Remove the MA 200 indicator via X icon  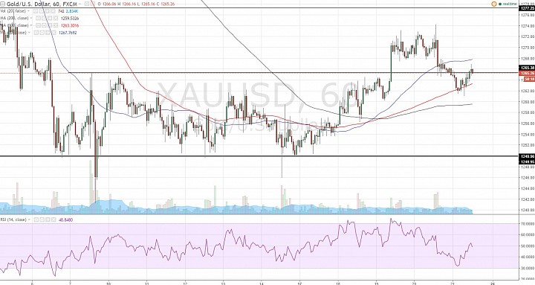tap(56, 18)
